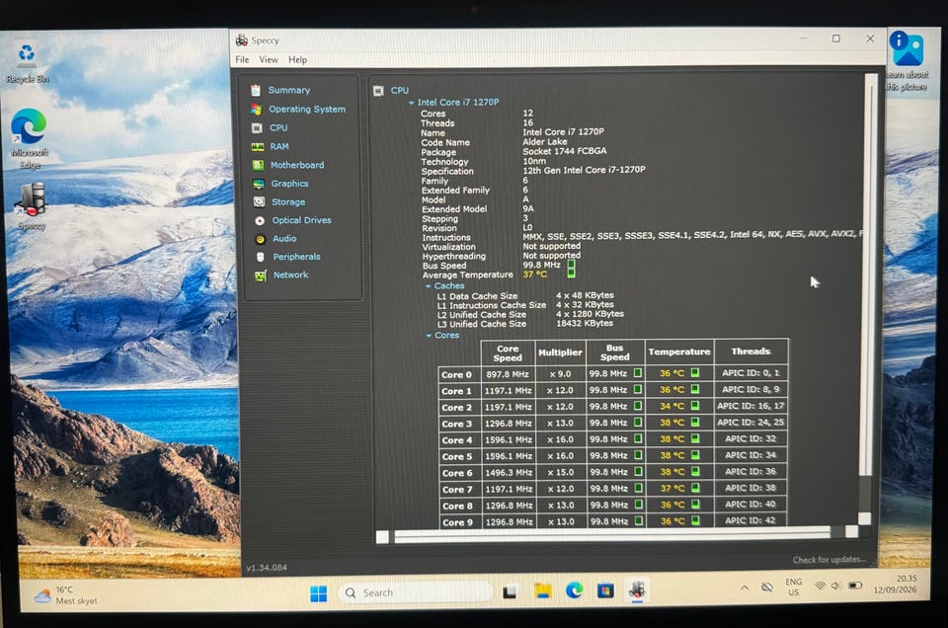This screenshot has height=628, width=948.
Task: Click the battery icon in system tray
Action: tap(855, 586)
